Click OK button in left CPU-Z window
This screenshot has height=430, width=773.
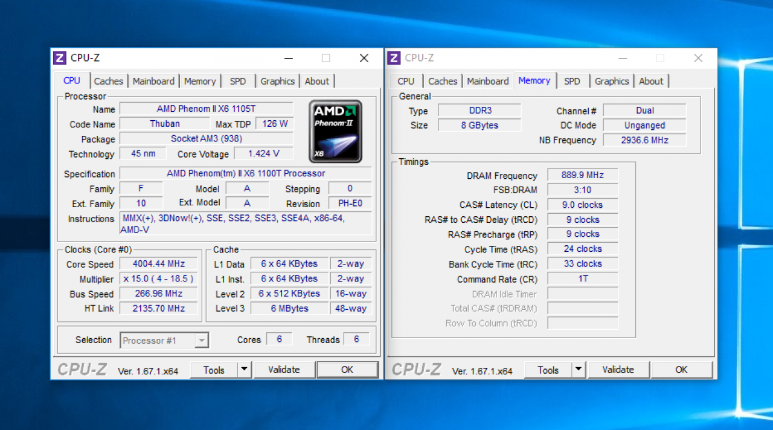point(347,370)
